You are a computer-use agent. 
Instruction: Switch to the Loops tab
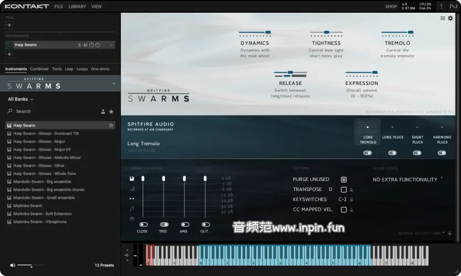(x=82, y=69)
